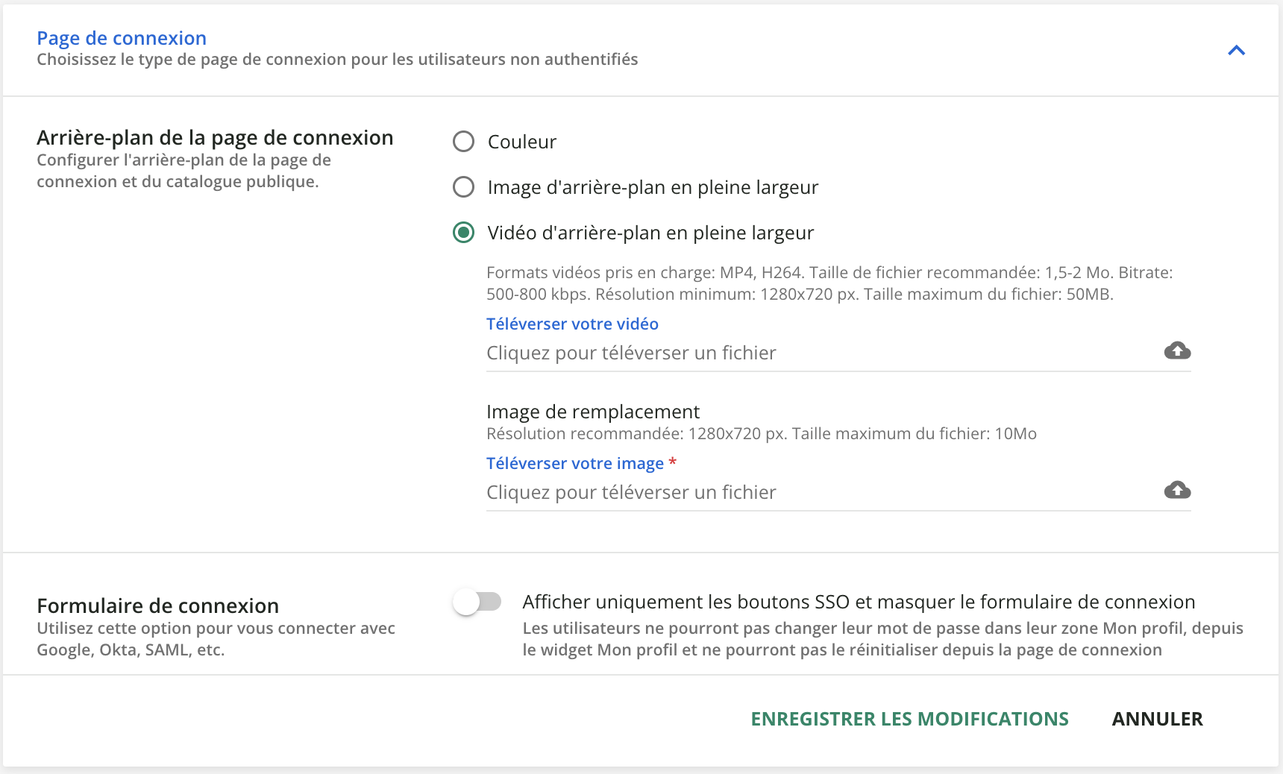The width and height of the screenshot is (1283, 774).
Task: Select Image d'arrière-plan en pleine largeur
Action: pos(463,187)
